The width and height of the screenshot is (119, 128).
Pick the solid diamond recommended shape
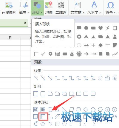click(x=101, y=45)
